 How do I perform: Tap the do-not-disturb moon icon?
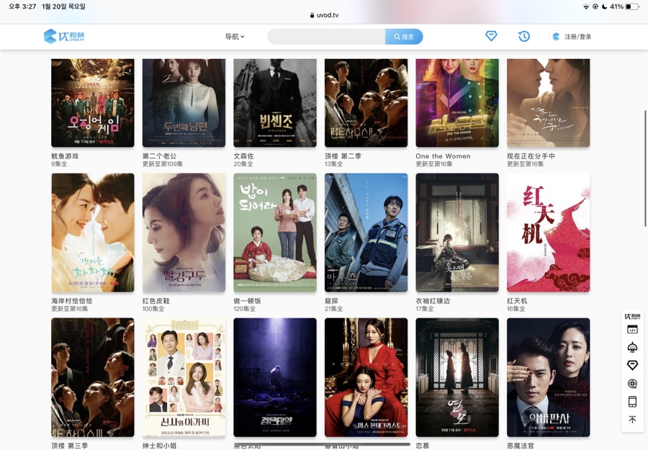pos(605,6)
